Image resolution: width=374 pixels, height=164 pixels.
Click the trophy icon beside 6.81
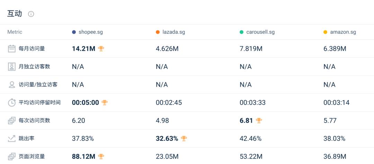259,121
